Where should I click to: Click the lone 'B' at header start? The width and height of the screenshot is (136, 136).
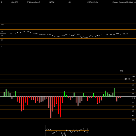click(x=2, y=2)
